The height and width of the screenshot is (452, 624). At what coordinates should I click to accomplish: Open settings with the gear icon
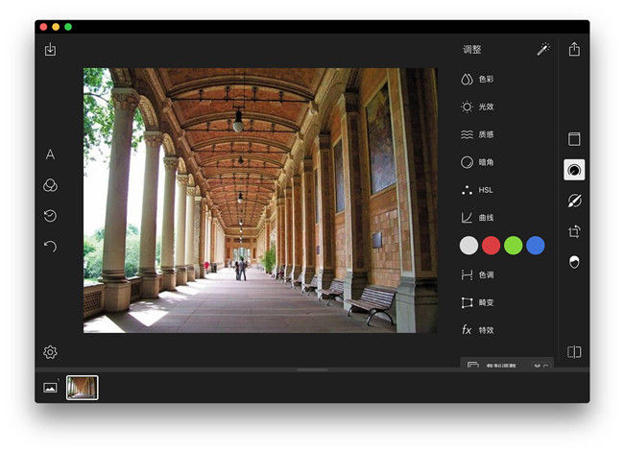pos(50,352)
